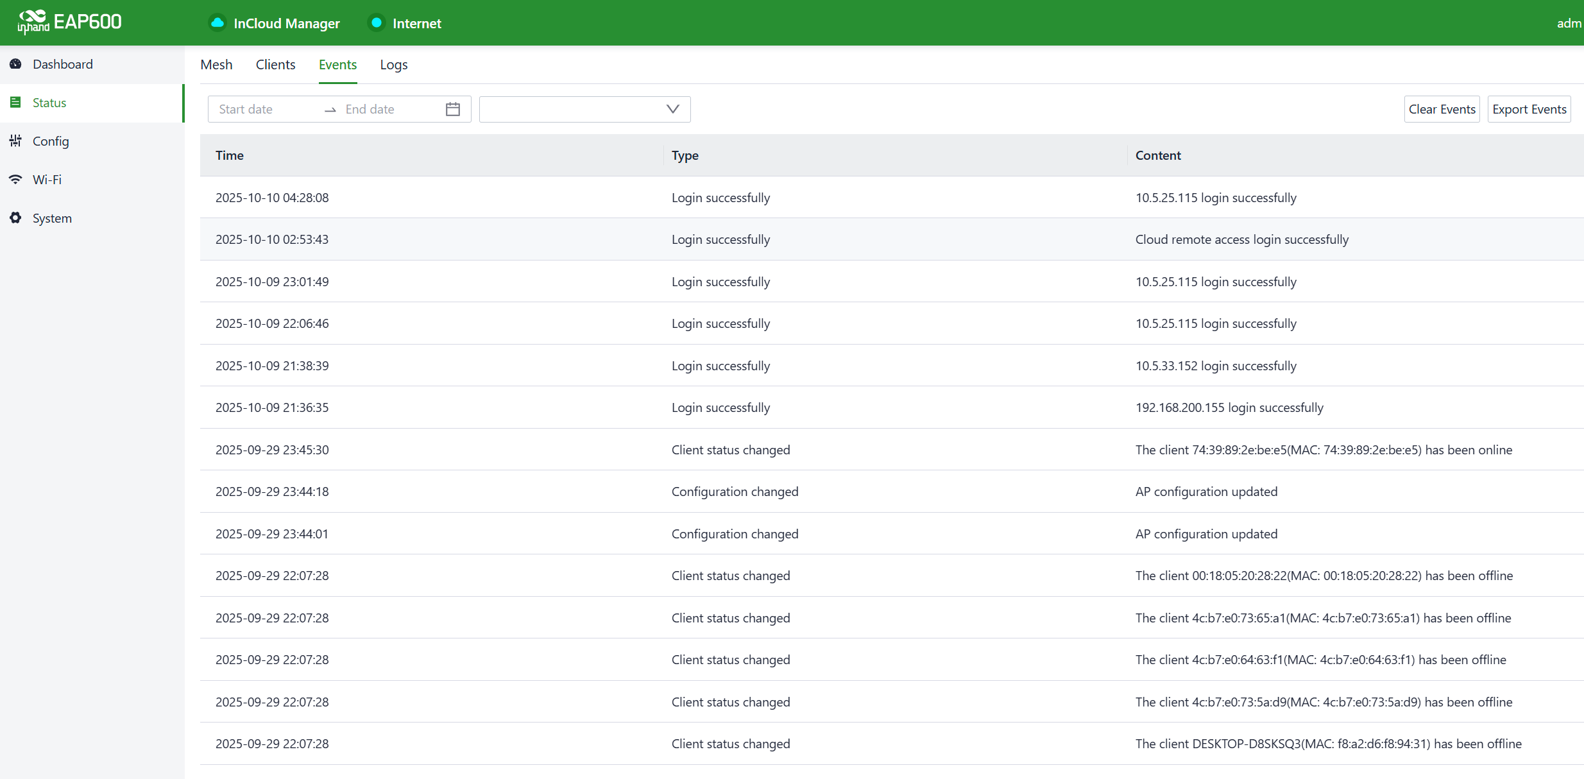Switch to the Mesh tab
The image size is (1584, 779).
[x=216, y=65]
